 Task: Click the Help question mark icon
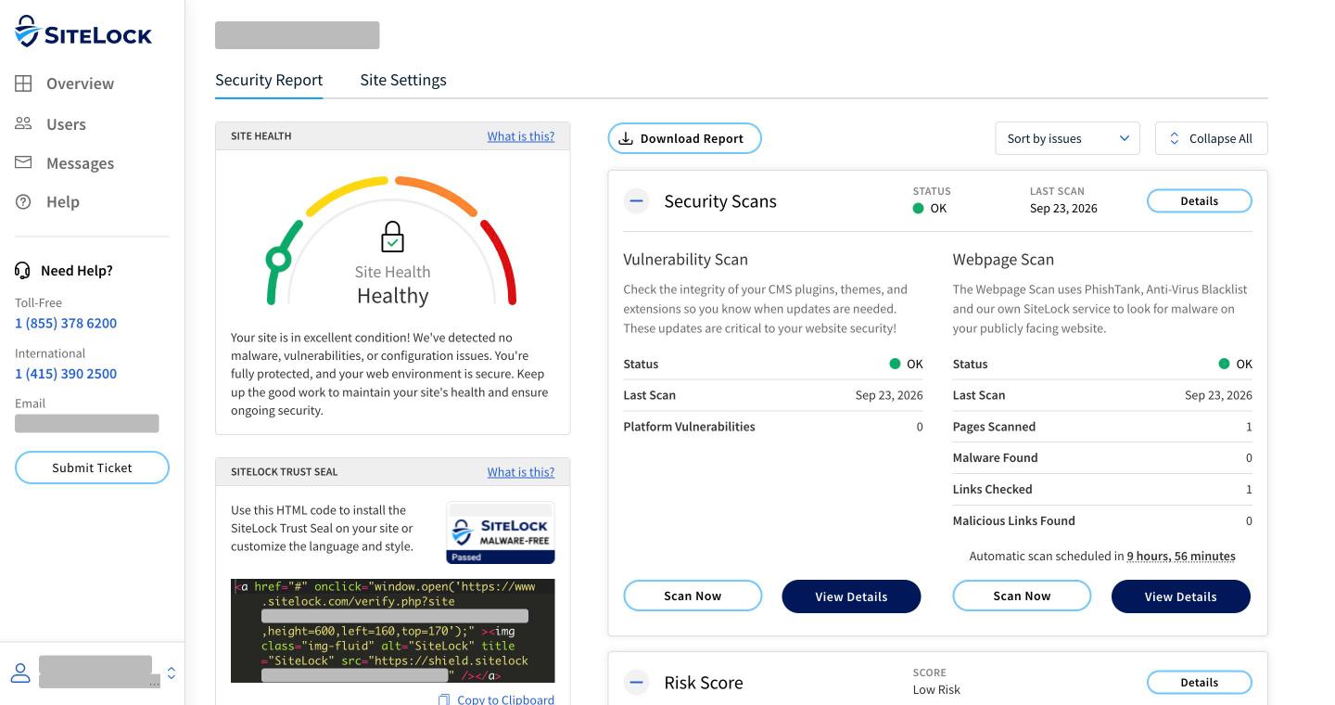click(x=23, y=201)
